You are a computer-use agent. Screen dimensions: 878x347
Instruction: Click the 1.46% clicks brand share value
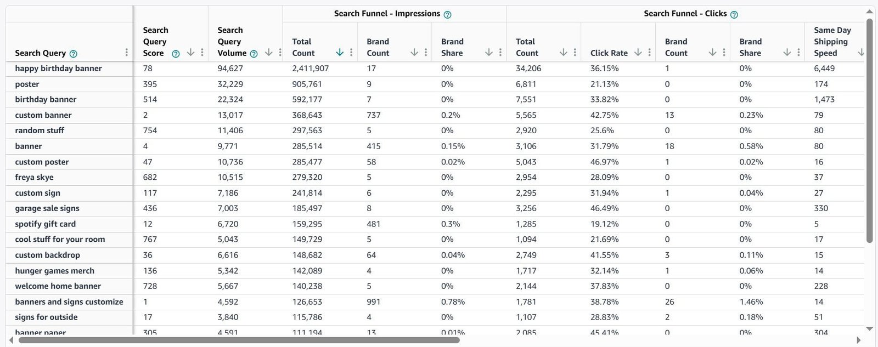tap(751, 302)
